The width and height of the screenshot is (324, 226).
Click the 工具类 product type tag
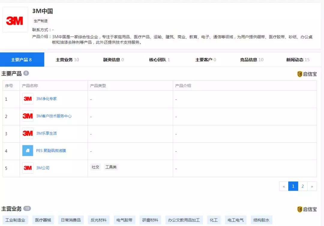point(111,167)
